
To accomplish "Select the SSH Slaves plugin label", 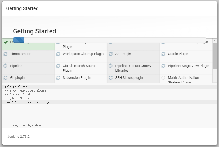I will coord(129,78).
